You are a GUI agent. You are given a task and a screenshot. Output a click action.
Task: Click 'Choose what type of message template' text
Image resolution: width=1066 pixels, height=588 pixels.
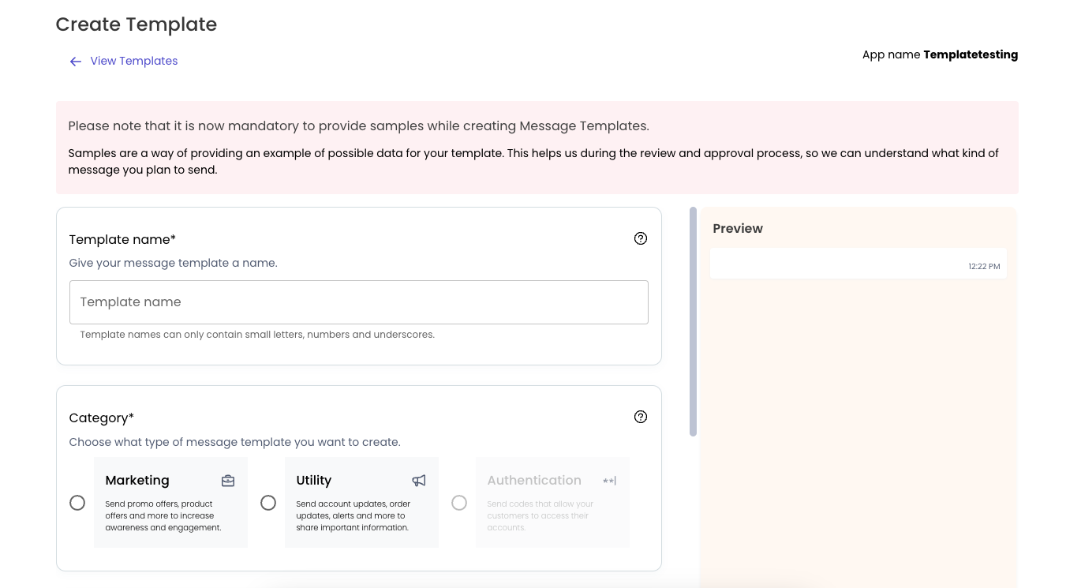[234, 442]
